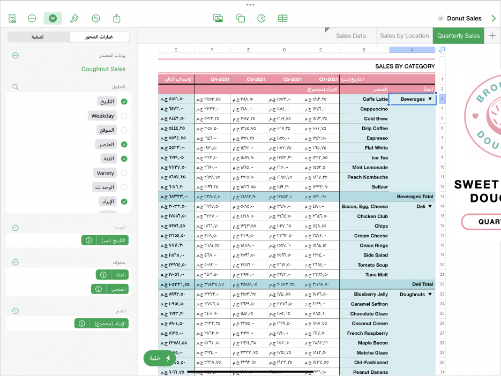Switch to the تصفية segment in sidebar
Screen dimensions: 501x376
click(38, 37)
